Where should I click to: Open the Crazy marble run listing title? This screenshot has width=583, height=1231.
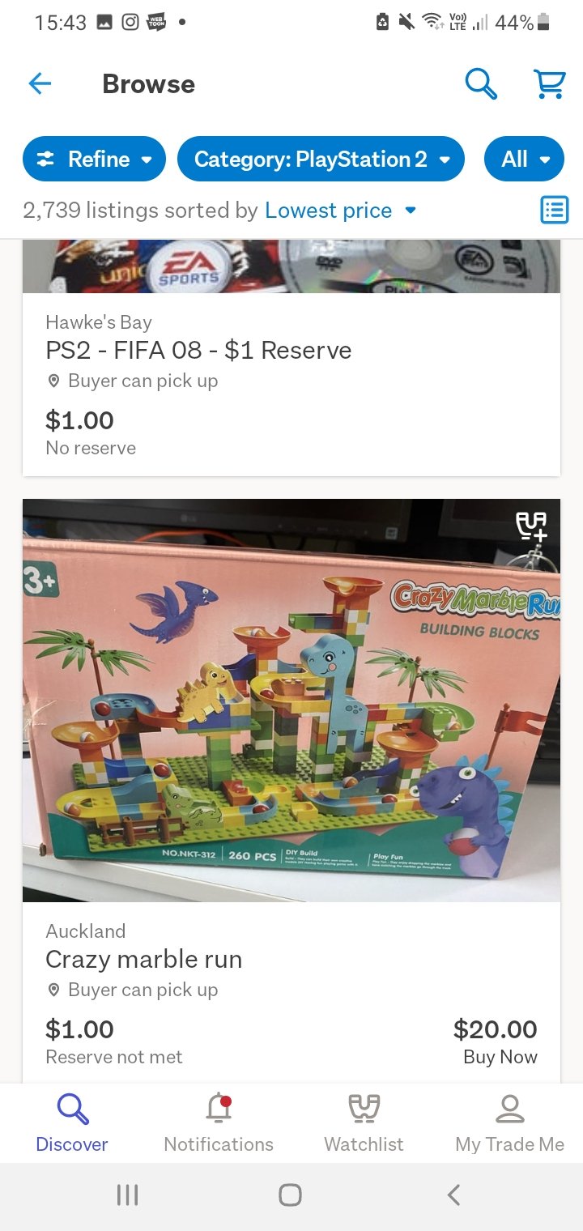pos(144,960)
